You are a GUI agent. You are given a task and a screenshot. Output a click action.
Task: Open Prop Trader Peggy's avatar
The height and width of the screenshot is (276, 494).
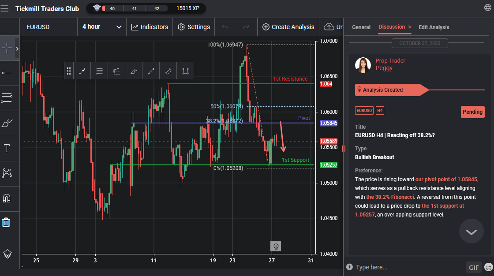[x=363, y=65]
